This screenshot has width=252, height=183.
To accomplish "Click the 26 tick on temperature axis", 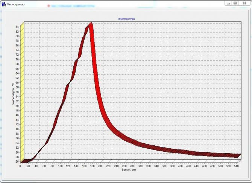I will tap(17, 162).
